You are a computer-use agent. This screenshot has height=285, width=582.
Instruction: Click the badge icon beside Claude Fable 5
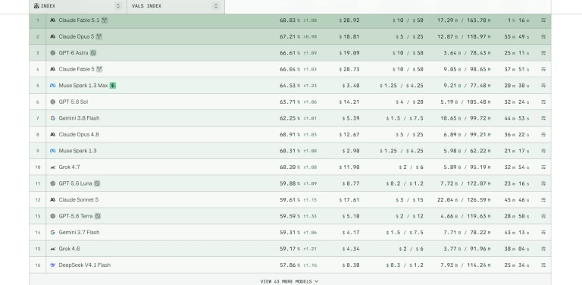[x=99, y=70]
